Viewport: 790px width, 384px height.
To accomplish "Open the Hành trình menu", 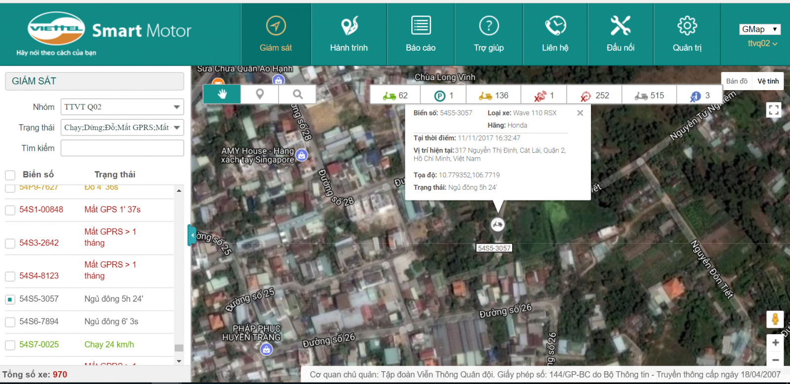I will [x=349, y=35].
